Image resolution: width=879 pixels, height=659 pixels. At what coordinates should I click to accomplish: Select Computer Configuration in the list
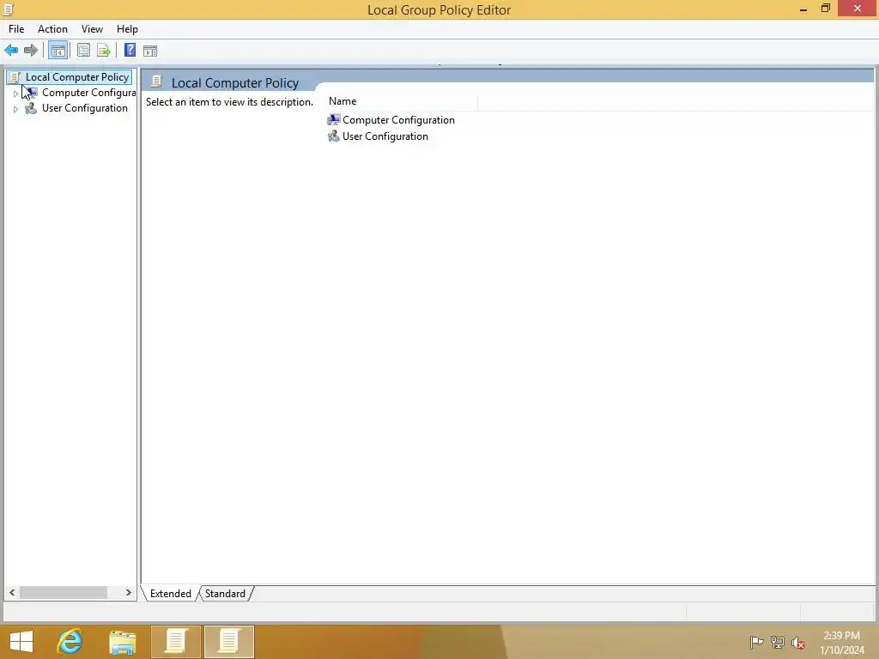(398, 120)
